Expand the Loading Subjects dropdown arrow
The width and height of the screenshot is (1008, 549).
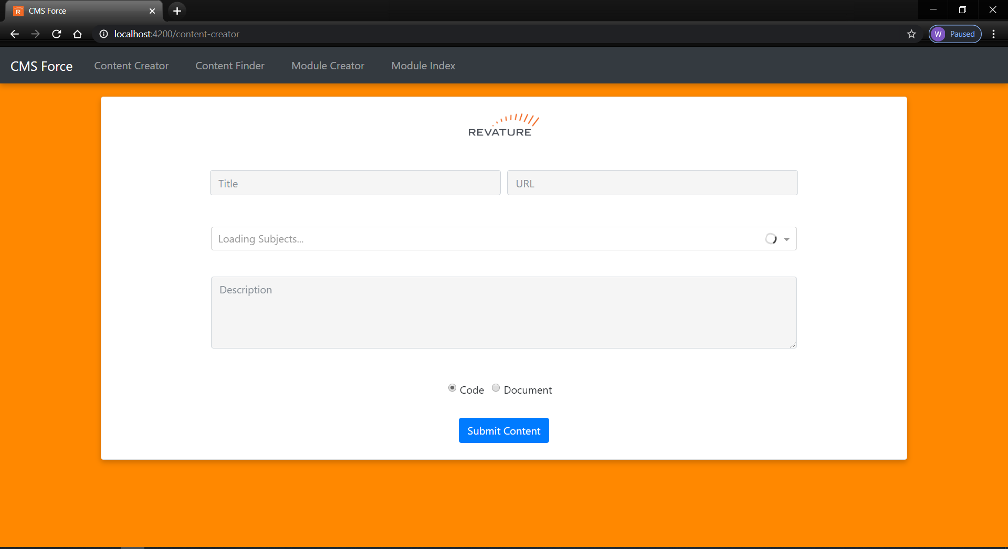(x=786, y=239)
